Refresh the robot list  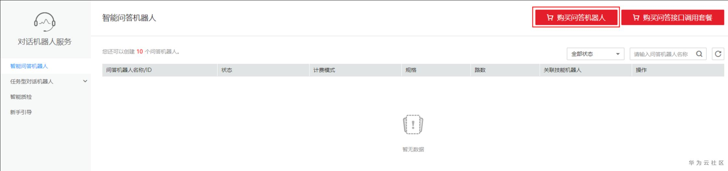(718, 54)
